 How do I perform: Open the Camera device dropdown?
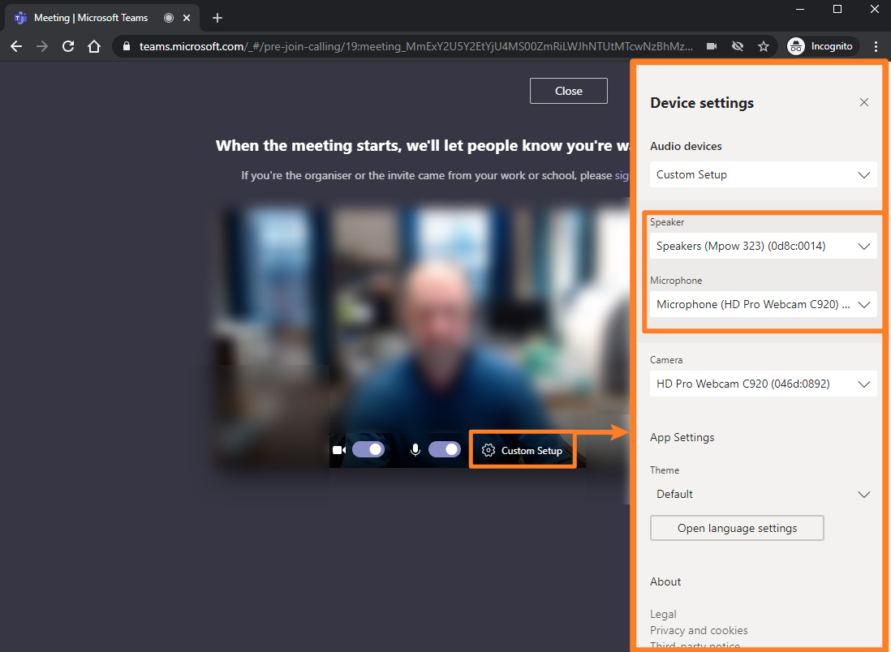pos(763,384)
